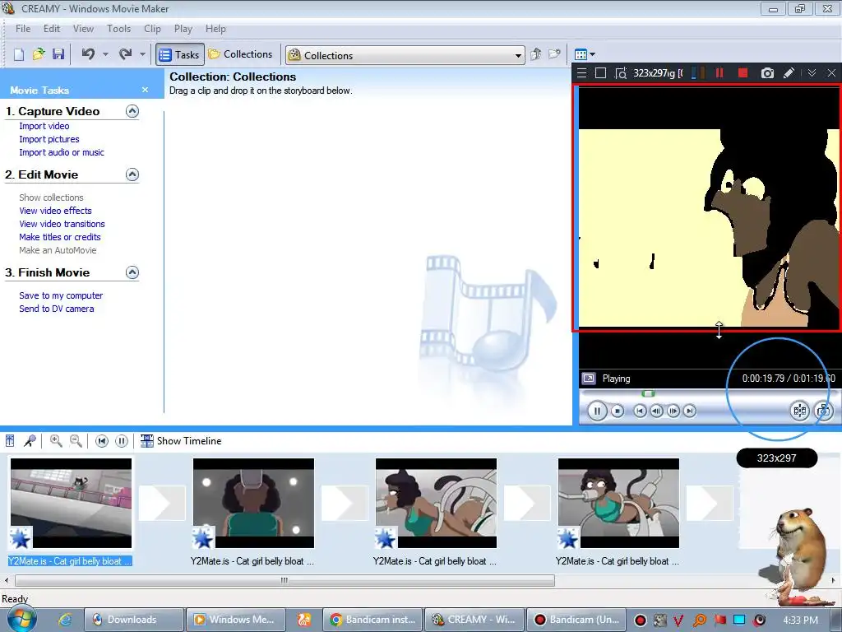Collapse the Finish Movie section
This screenshot has width=842, height=632.
coord(132,272)
